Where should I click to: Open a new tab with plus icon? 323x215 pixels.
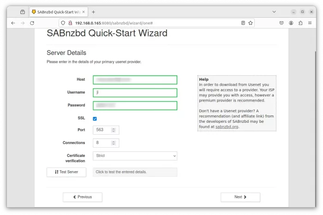93,12
